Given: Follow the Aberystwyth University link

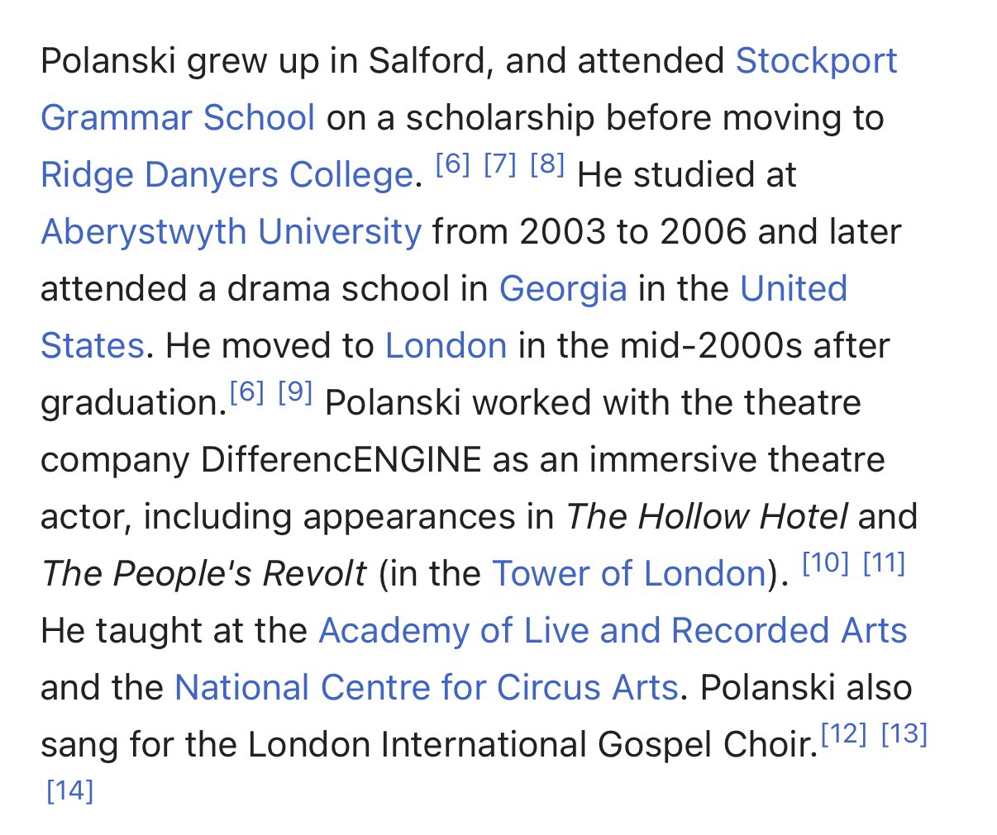Looking at the screenshot, I should (x=231, y=232).
